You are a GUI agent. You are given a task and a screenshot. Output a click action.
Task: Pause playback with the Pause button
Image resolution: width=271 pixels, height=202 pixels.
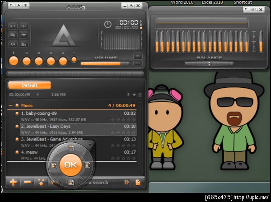[27, 61]
